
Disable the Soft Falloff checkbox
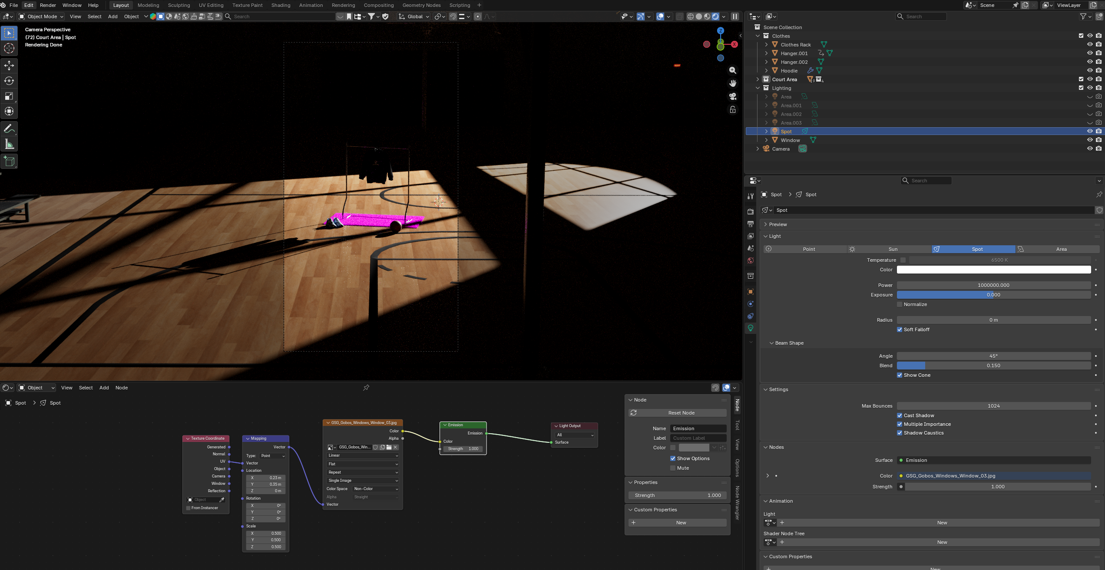900,329
